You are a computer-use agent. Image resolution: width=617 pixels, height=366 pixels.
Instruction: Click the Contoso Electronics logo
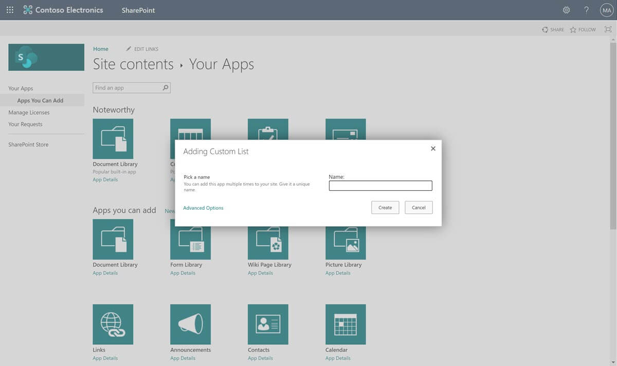pos(63,10)
